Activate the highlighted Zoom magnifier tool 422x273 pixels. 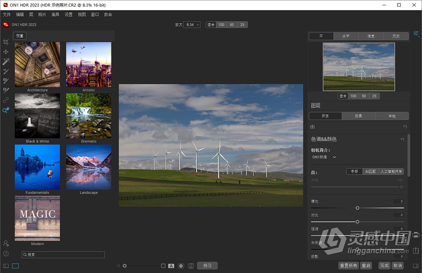(6, 110)
